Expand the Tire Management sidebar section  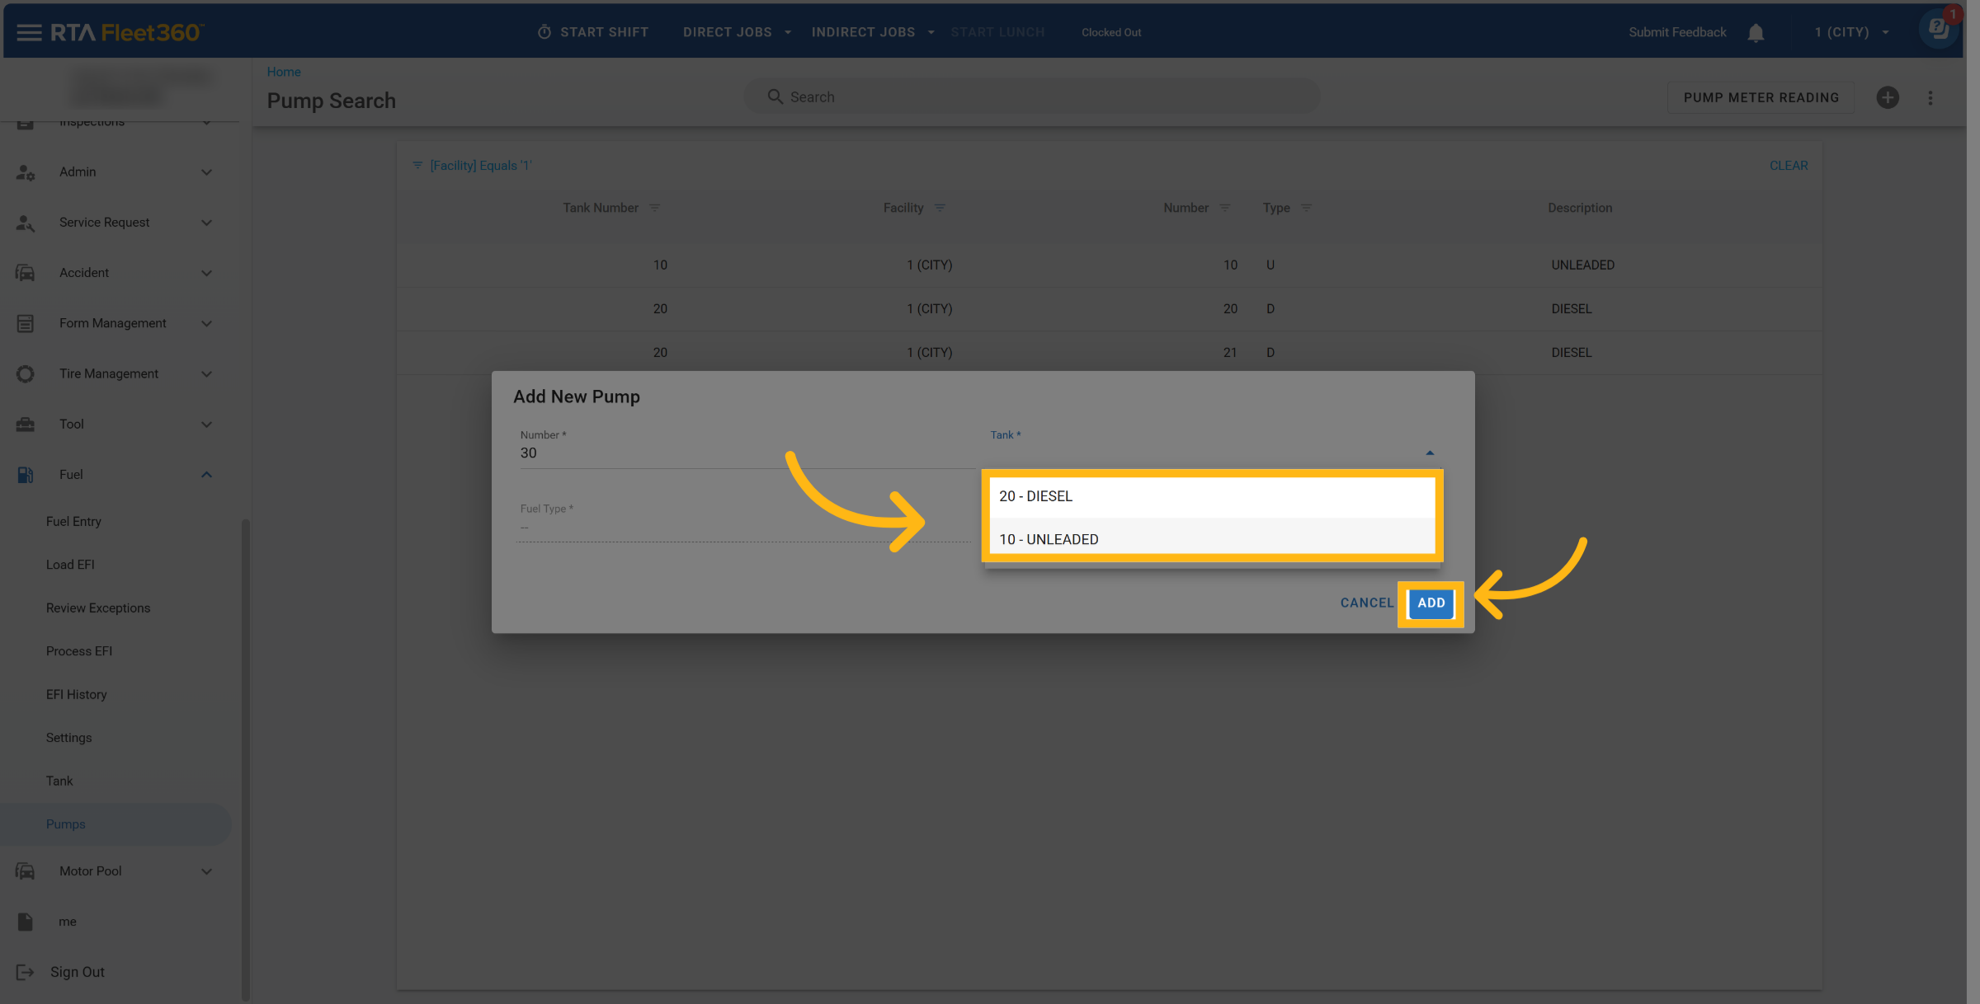[206, 373]
